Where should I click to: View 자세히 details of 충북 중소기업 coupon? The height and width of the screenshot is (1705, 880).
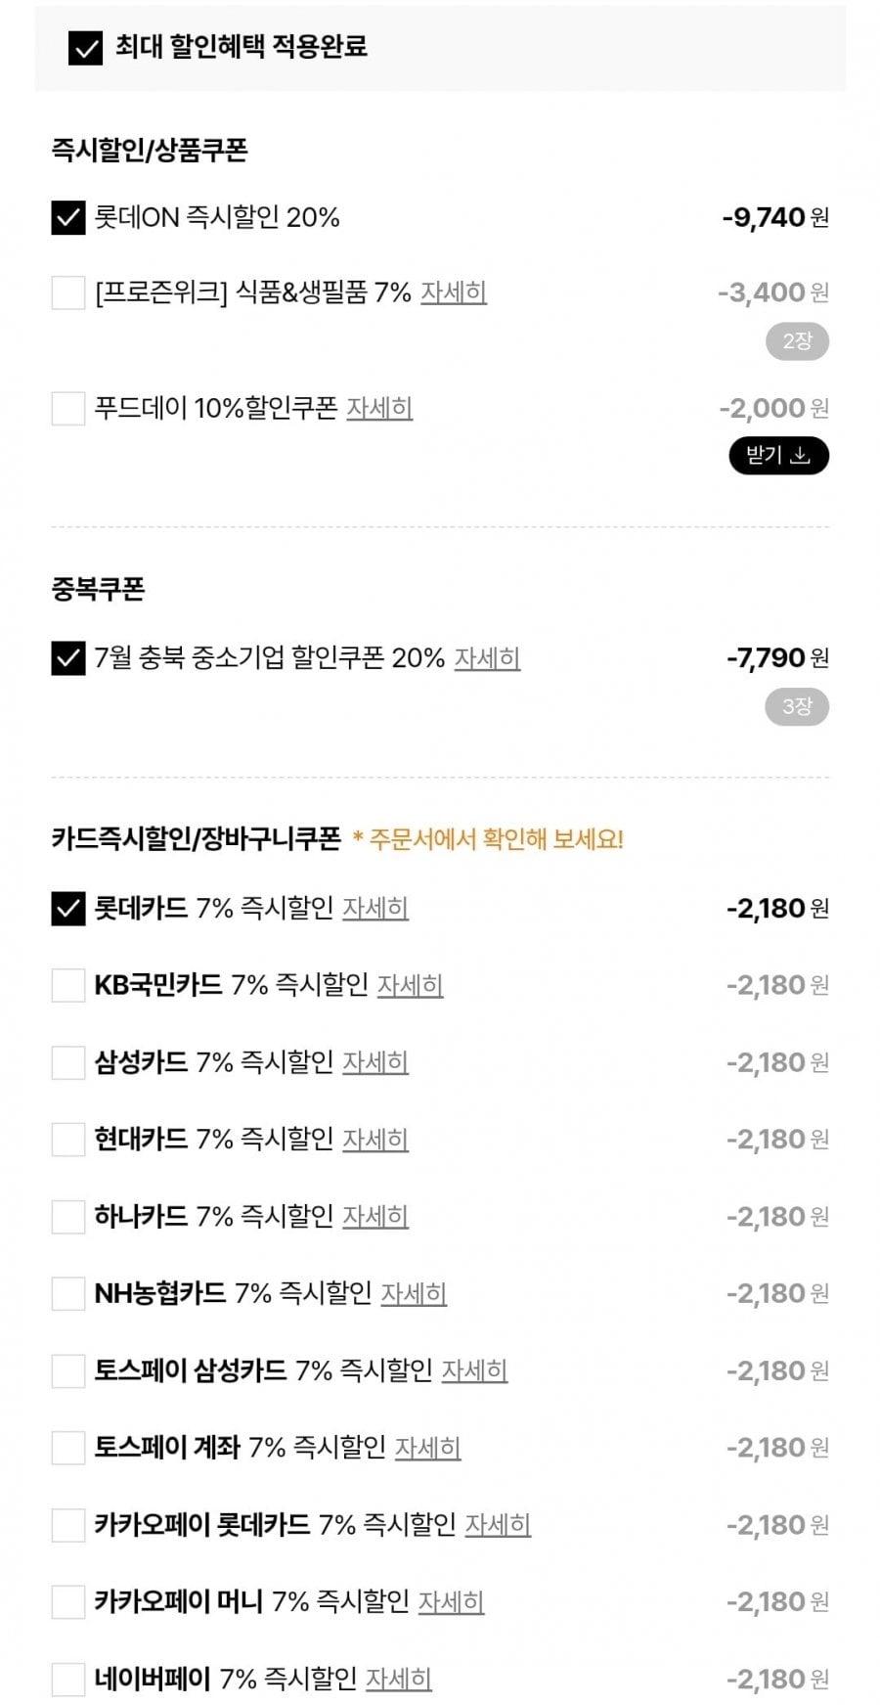click(x=487, y=658)
